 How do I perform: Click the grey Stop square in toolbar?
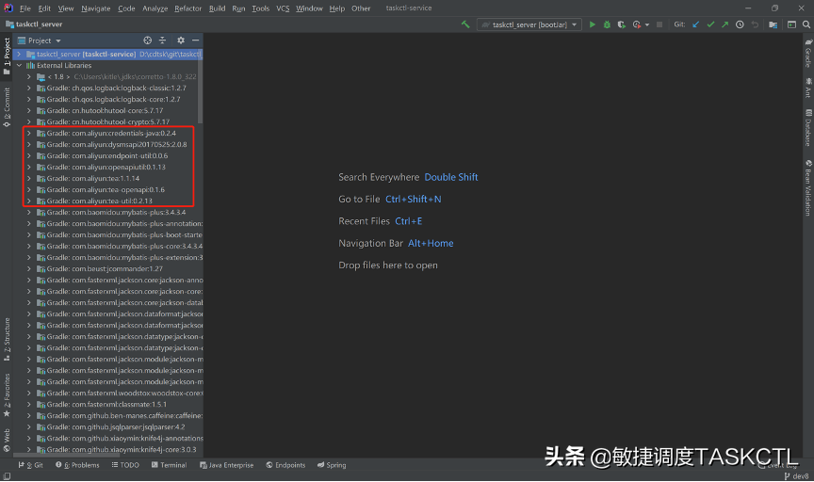tap(659, 24)
